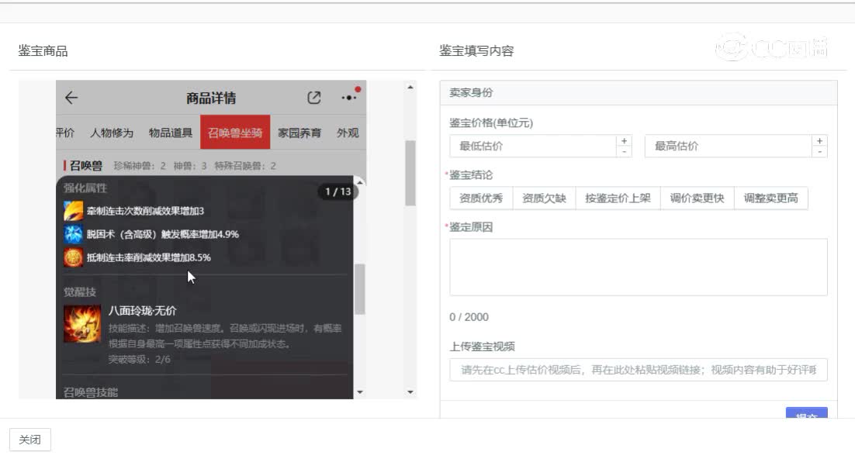Select the 调整卖更高 conclusion option
The height and width of the screenshot is (459, 855).
(x=771, y=198)
